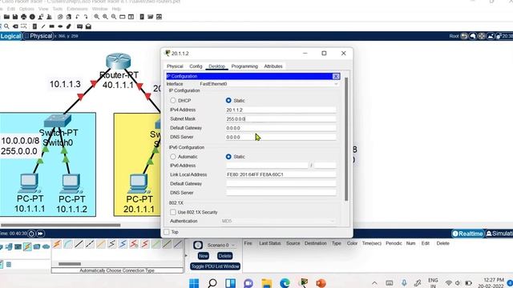The width and height of the screenshot is (513, 288).
Task: Click the Subnet Mask field
Action: [x=281, y=119]
